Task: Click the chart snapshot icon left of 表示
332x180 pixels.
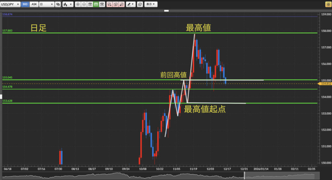Action: (140, 5)
